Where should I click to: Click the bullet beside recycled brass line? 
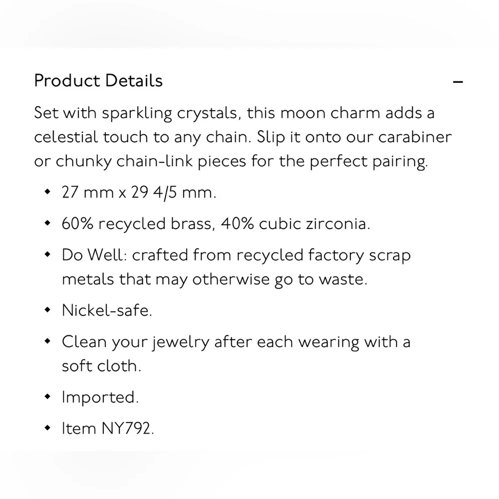48,223
